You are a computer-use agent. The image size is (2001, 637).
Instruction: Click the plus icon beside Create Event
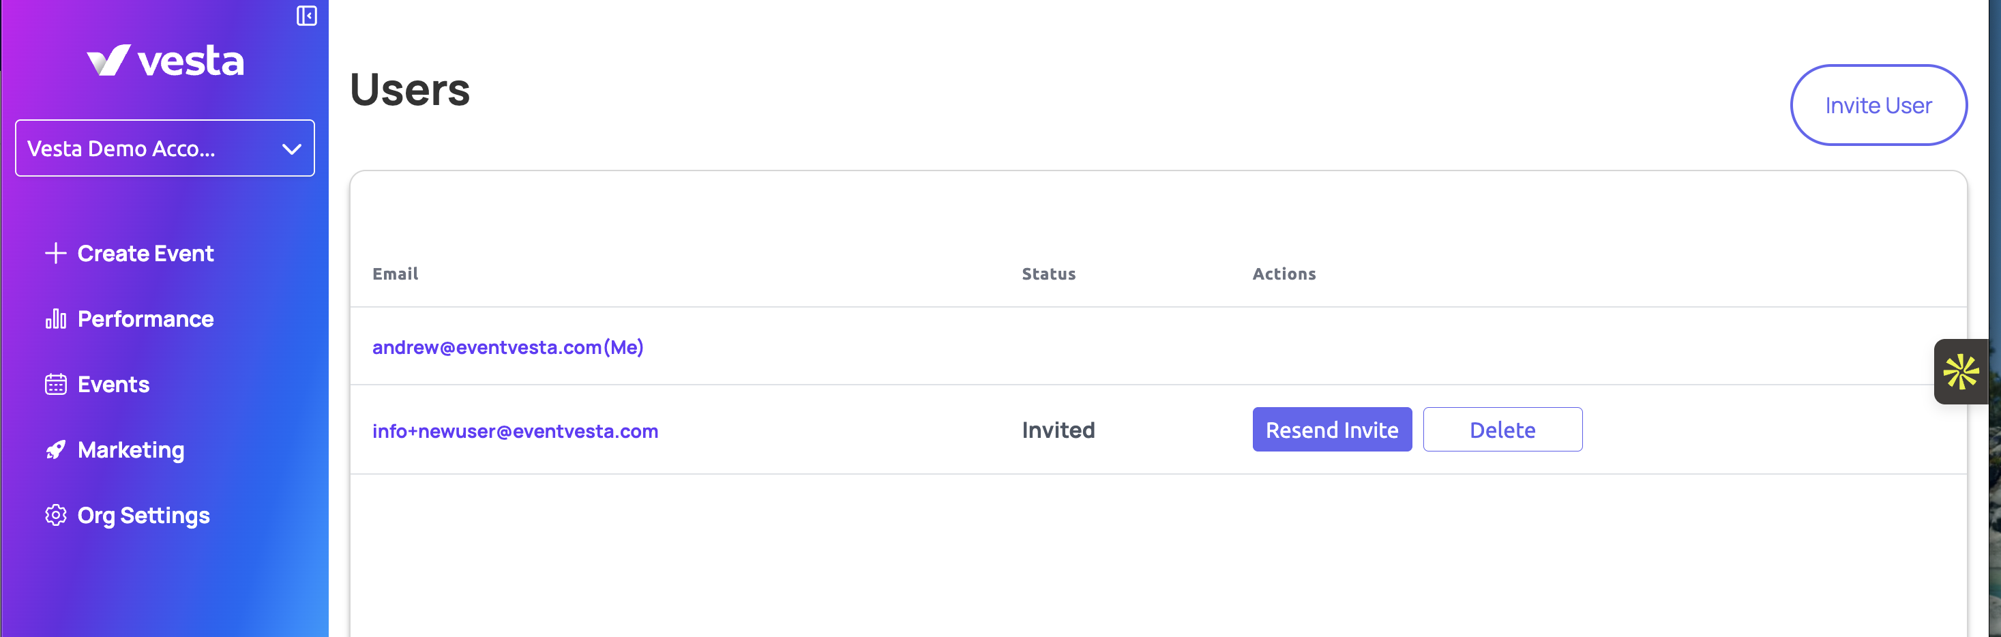(x=55, y=253)
